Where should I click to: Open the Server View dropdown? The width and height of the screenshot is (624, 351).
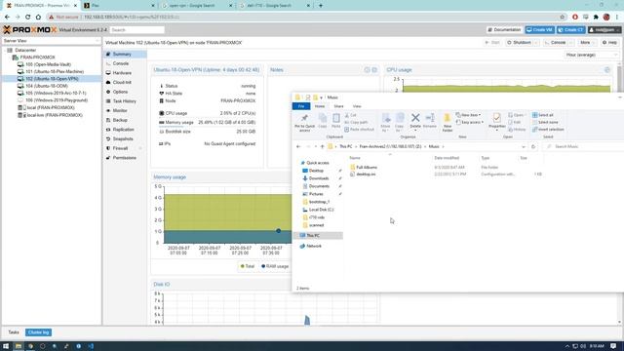point(52,41)
